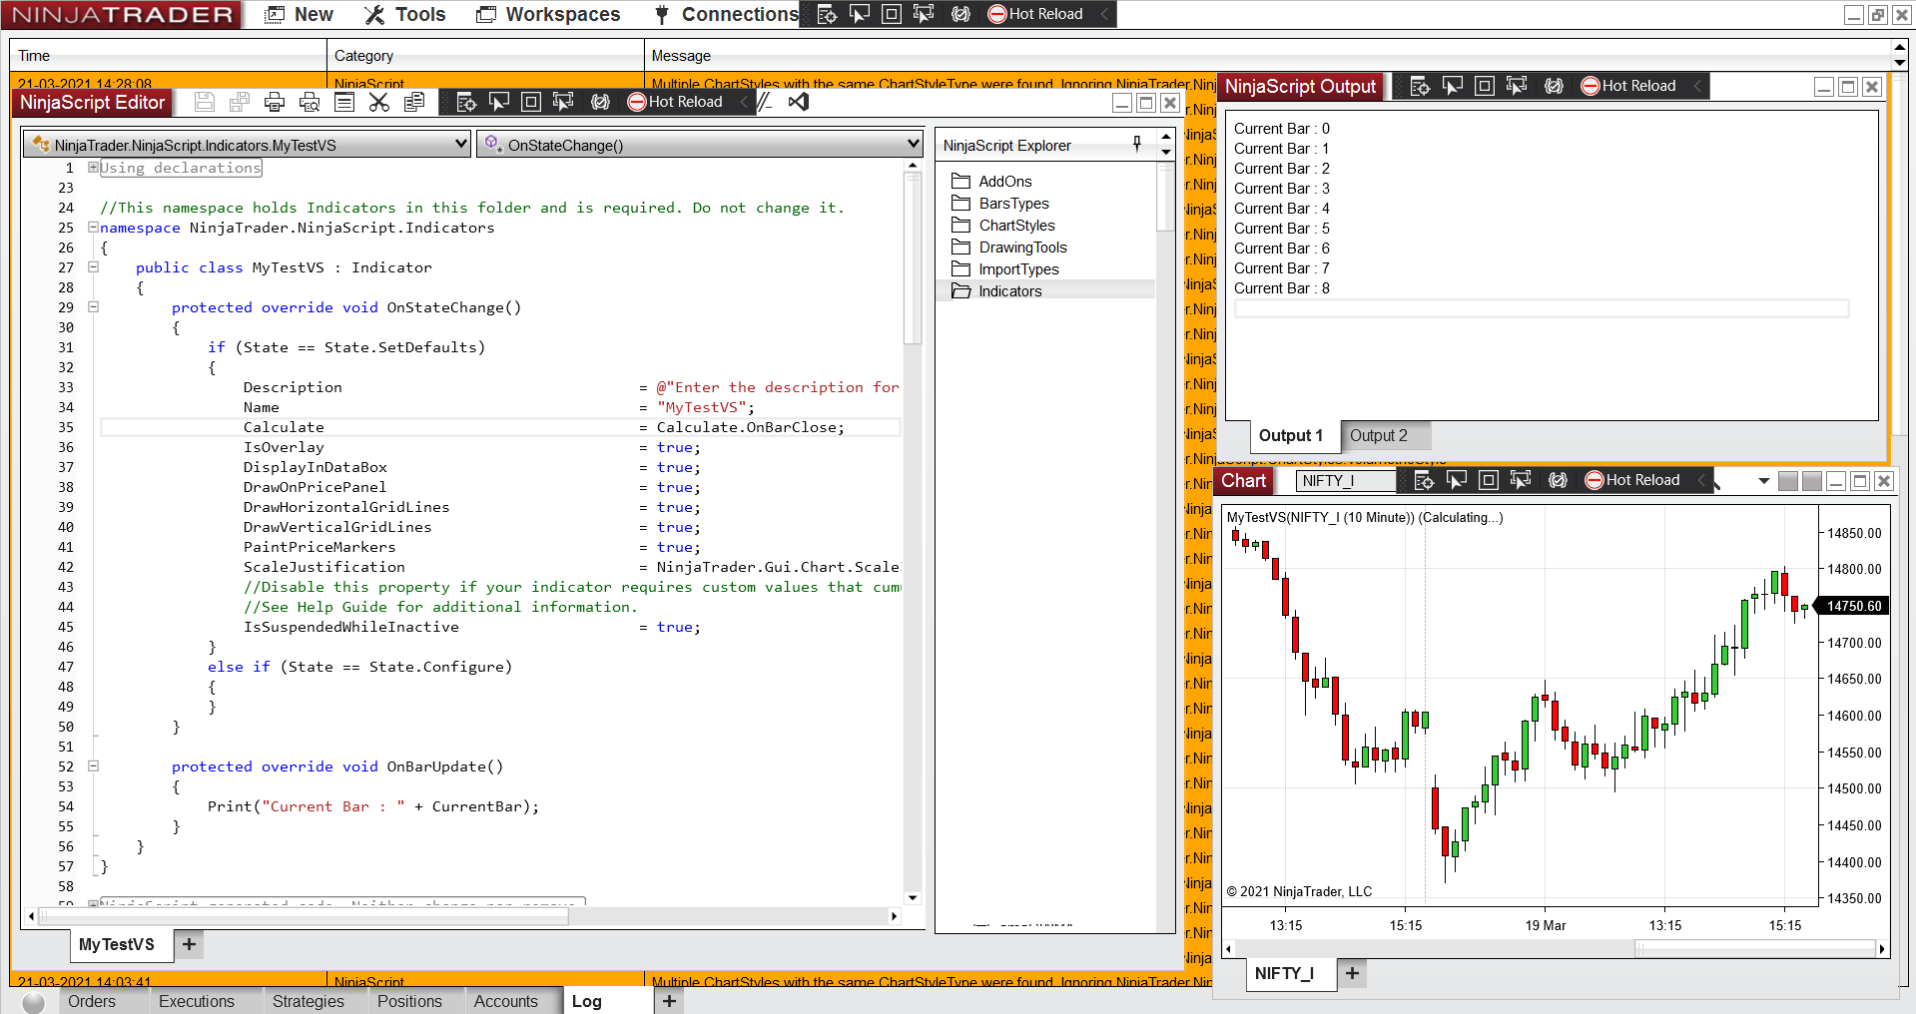Open the Indicators folder in NinjaScript Explorer
Screen dimensions: 1916x1014
click(1009, 291)
